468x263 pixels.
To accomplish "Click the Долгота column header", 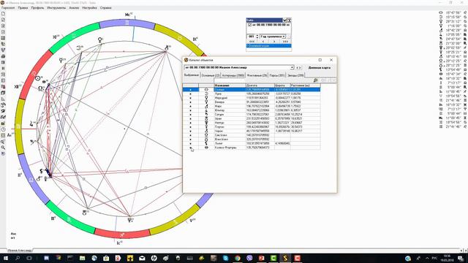I will [x=260, y=85].
